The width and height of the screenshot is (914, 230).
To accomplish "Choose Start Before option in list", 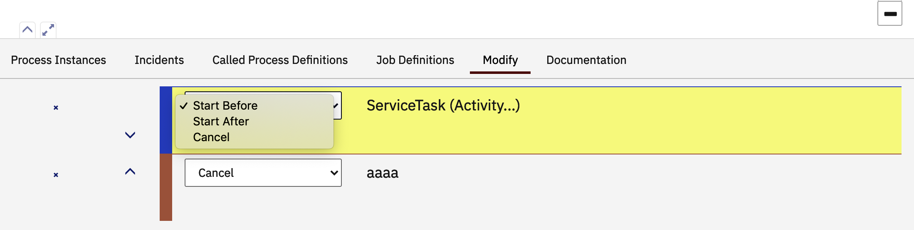I will point(225,105).
